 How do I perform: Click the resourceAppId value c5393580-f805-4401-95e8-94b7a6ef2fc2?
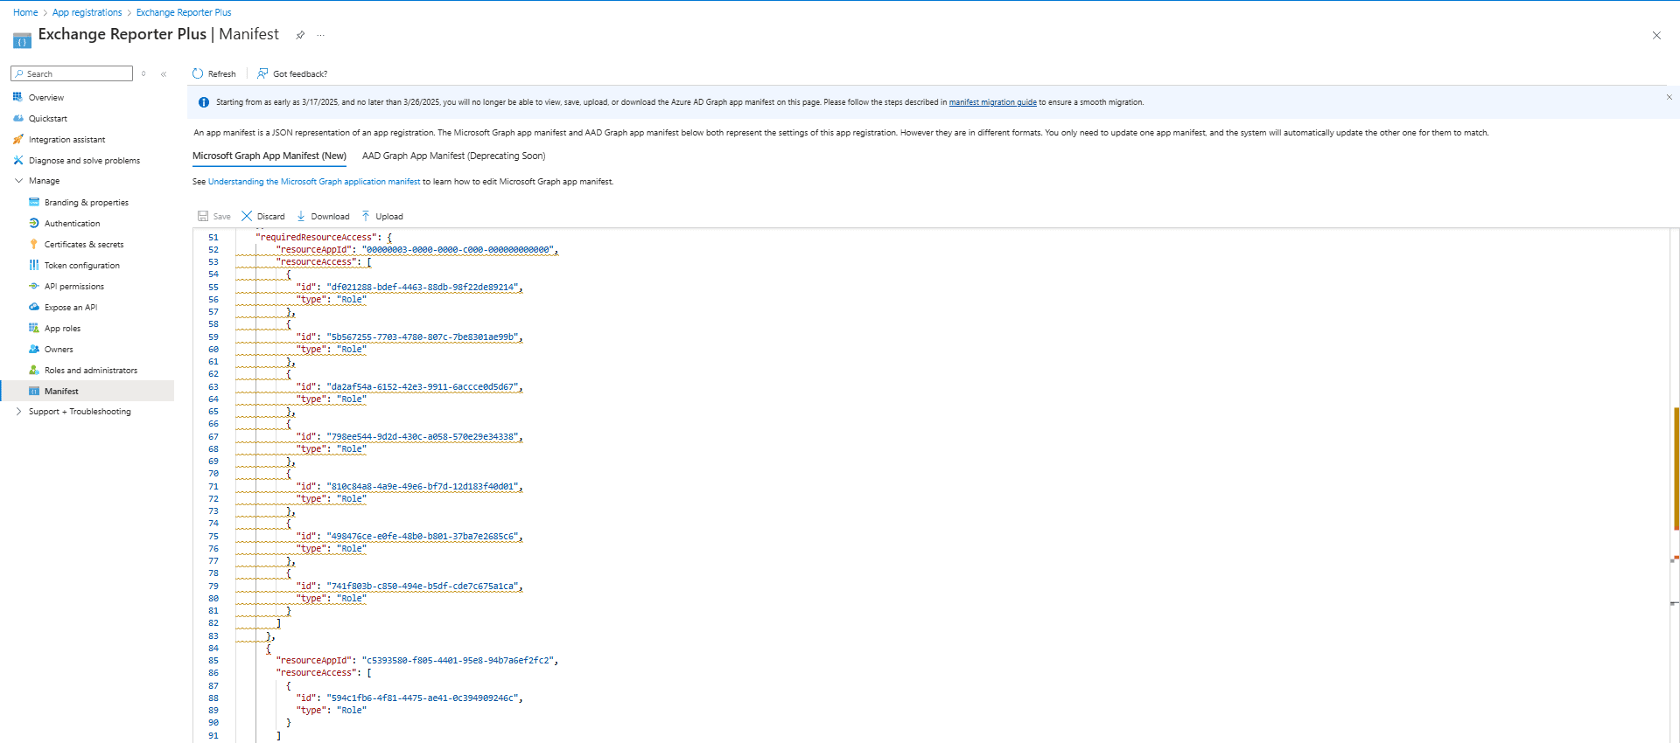point(458,660)
